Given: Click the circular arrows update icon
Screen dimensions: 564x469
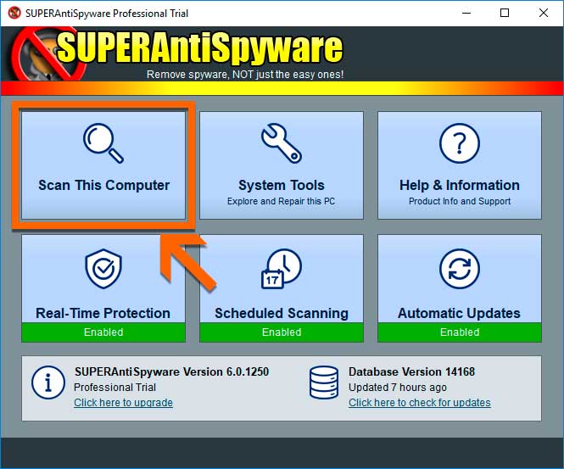Looking at the screenshot, I should [460, 268].
